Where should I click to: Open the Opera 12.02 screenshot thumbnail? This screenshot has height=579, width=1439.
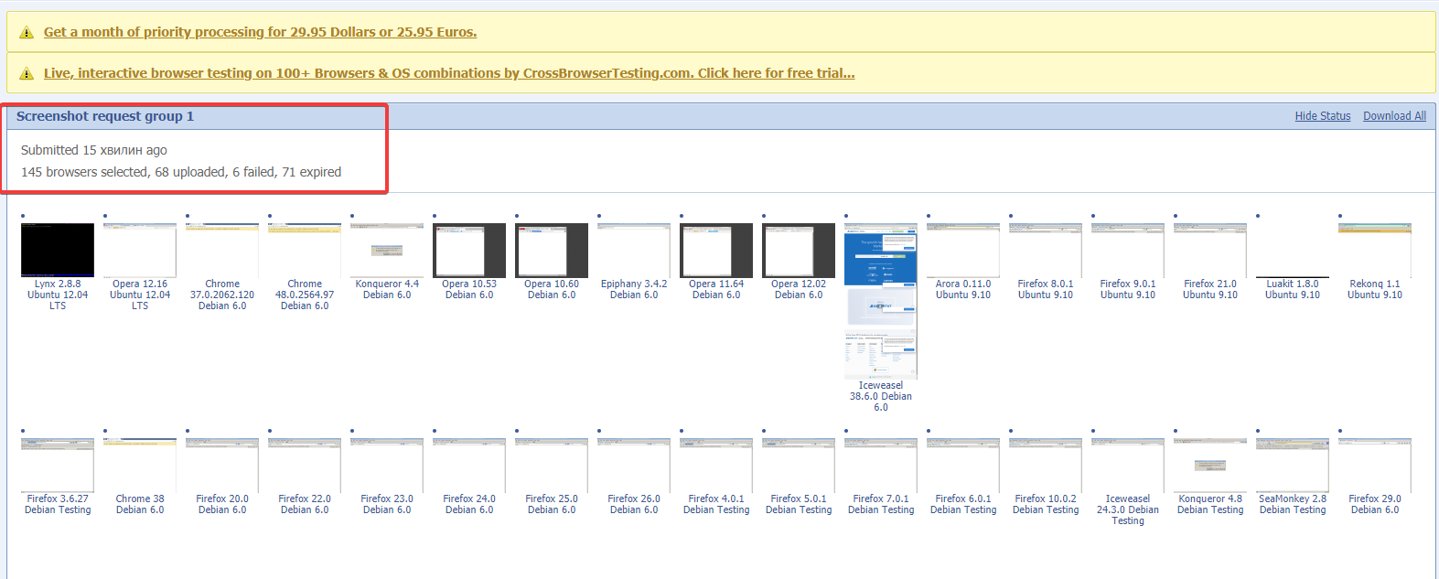coord(799,250)
